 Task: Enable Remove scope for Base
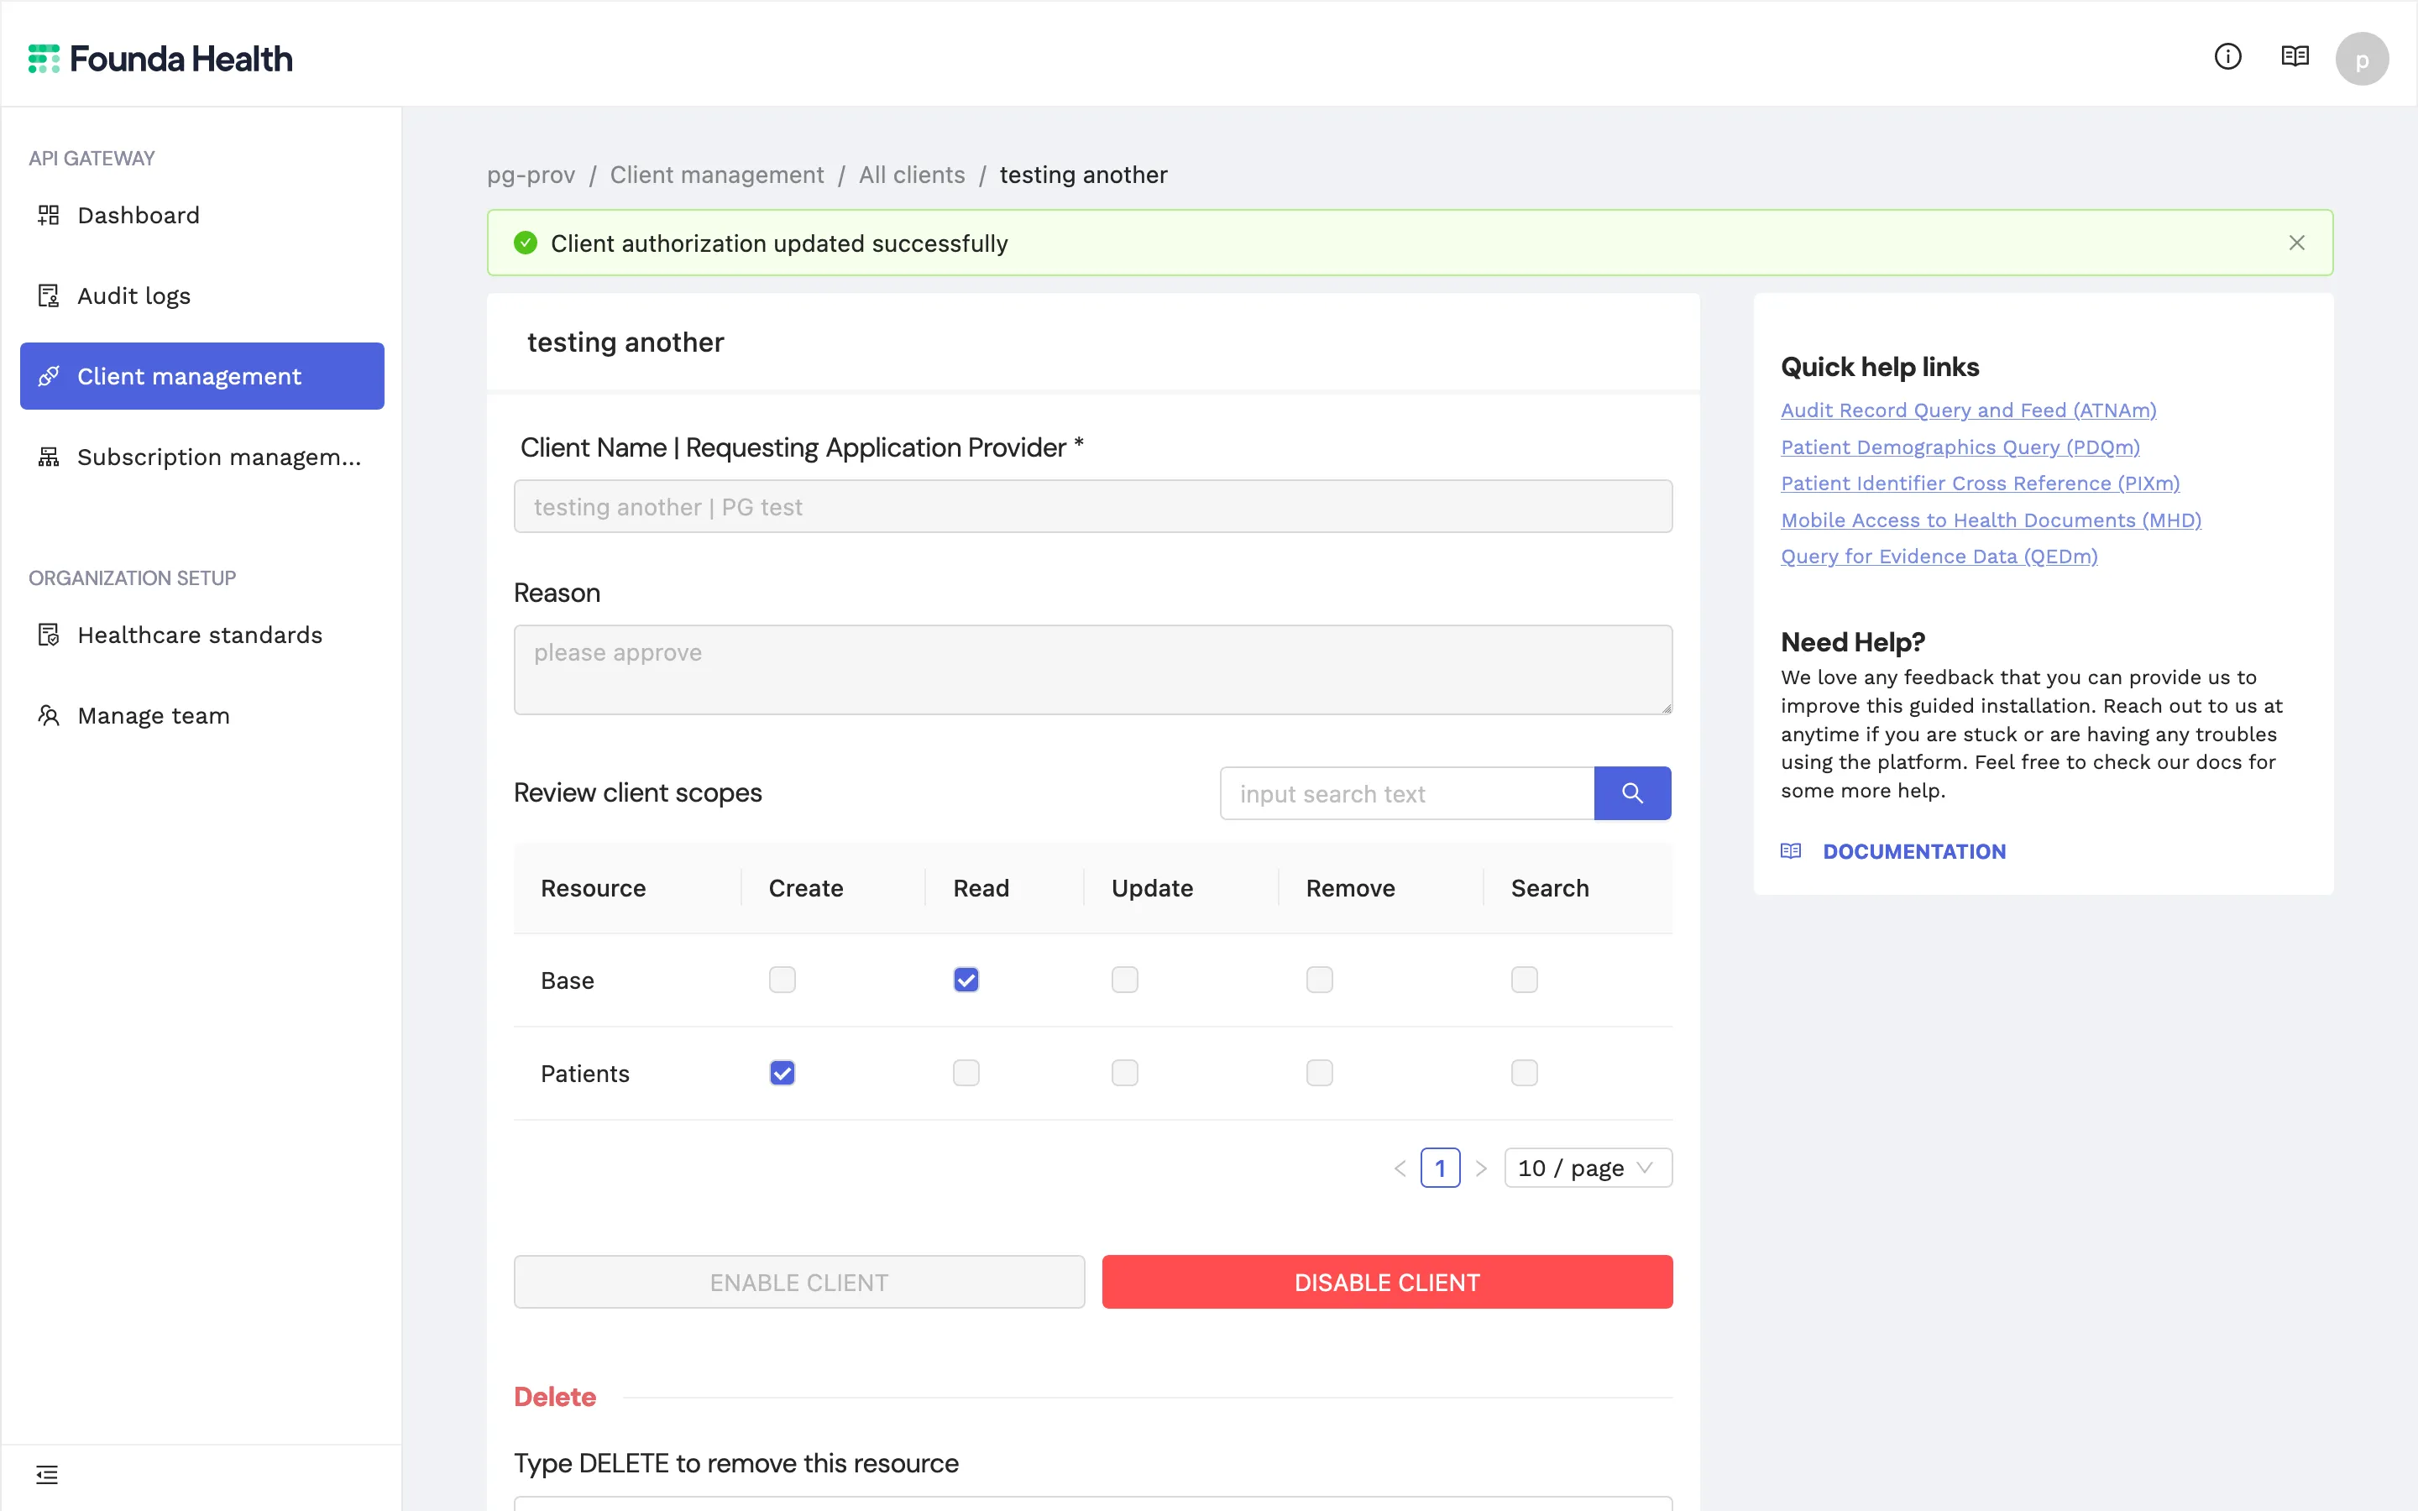1320,980
